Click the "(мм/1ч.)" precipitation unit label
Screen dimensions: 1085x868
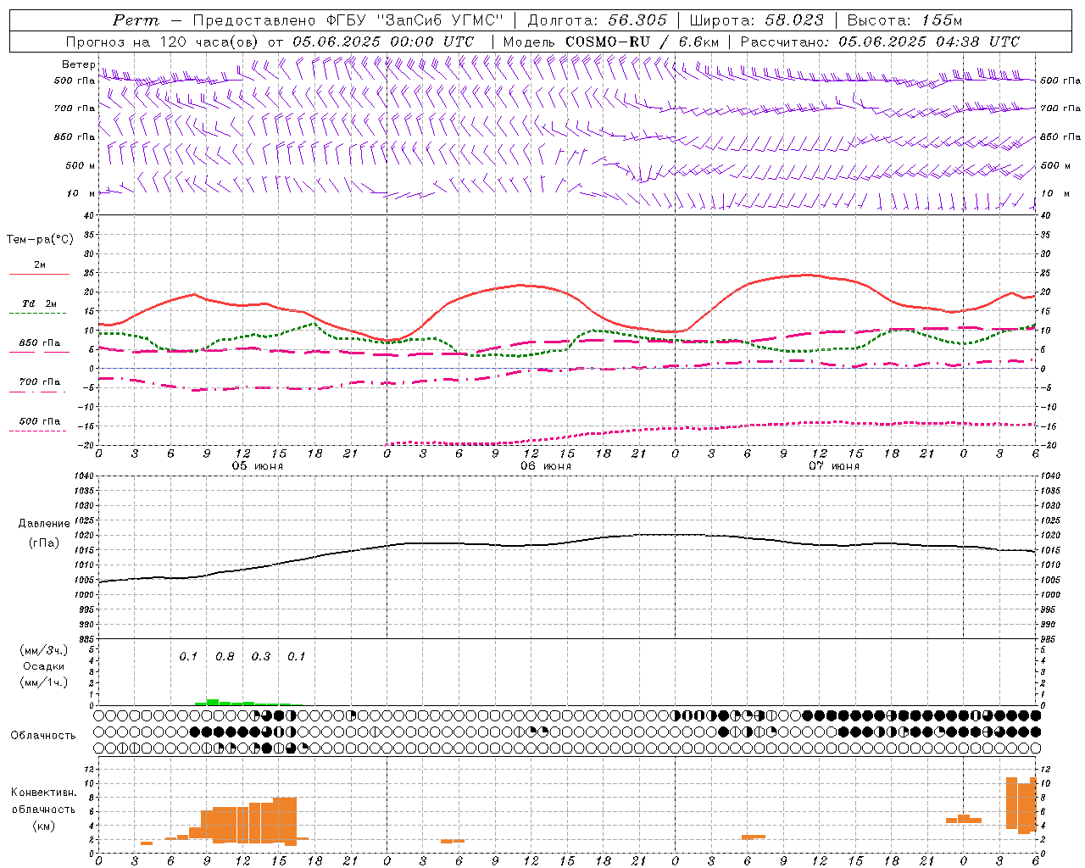tap(44, 682)
